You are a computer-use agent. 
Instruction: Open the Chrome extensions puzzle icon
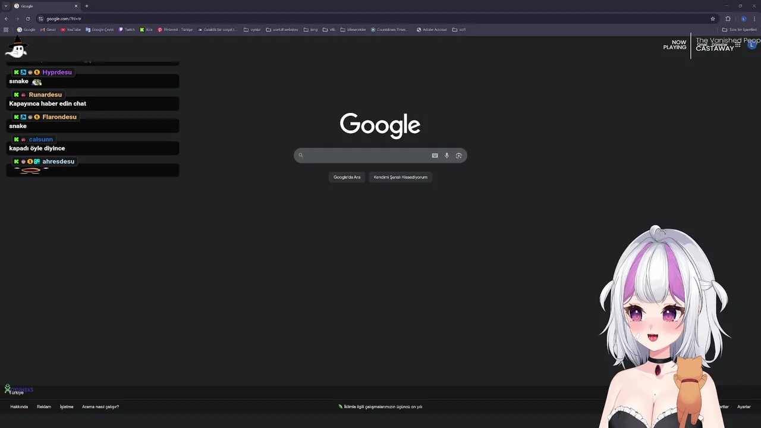coord(728,18)
